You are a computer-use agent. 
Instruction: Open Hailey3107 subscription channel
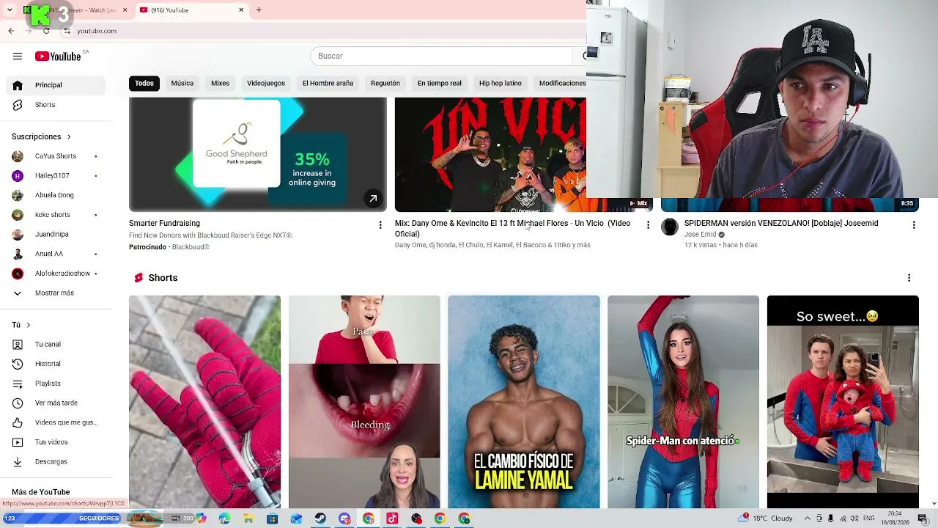click(56, 176)
